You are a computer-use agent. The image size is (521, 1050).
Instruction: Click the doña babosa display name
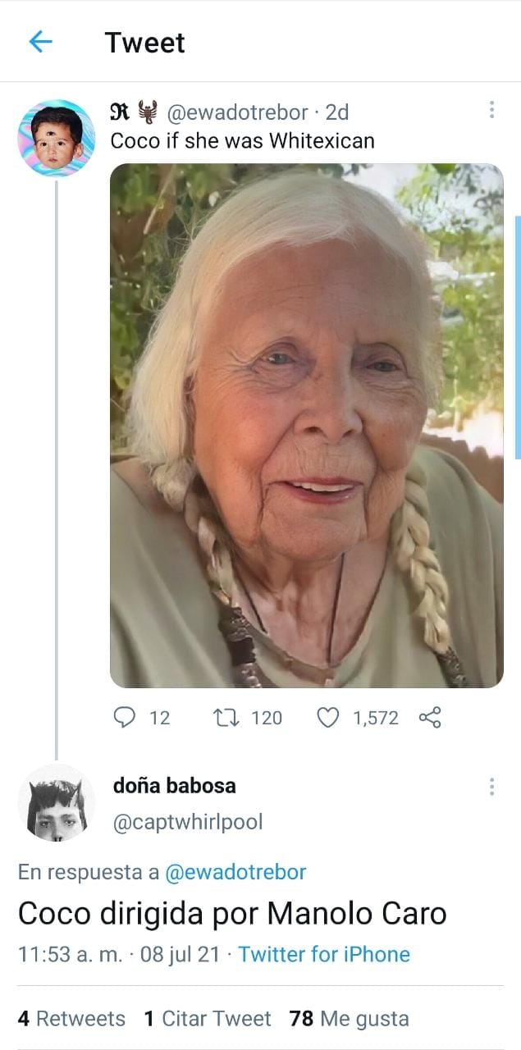click(x=174, y=785)
